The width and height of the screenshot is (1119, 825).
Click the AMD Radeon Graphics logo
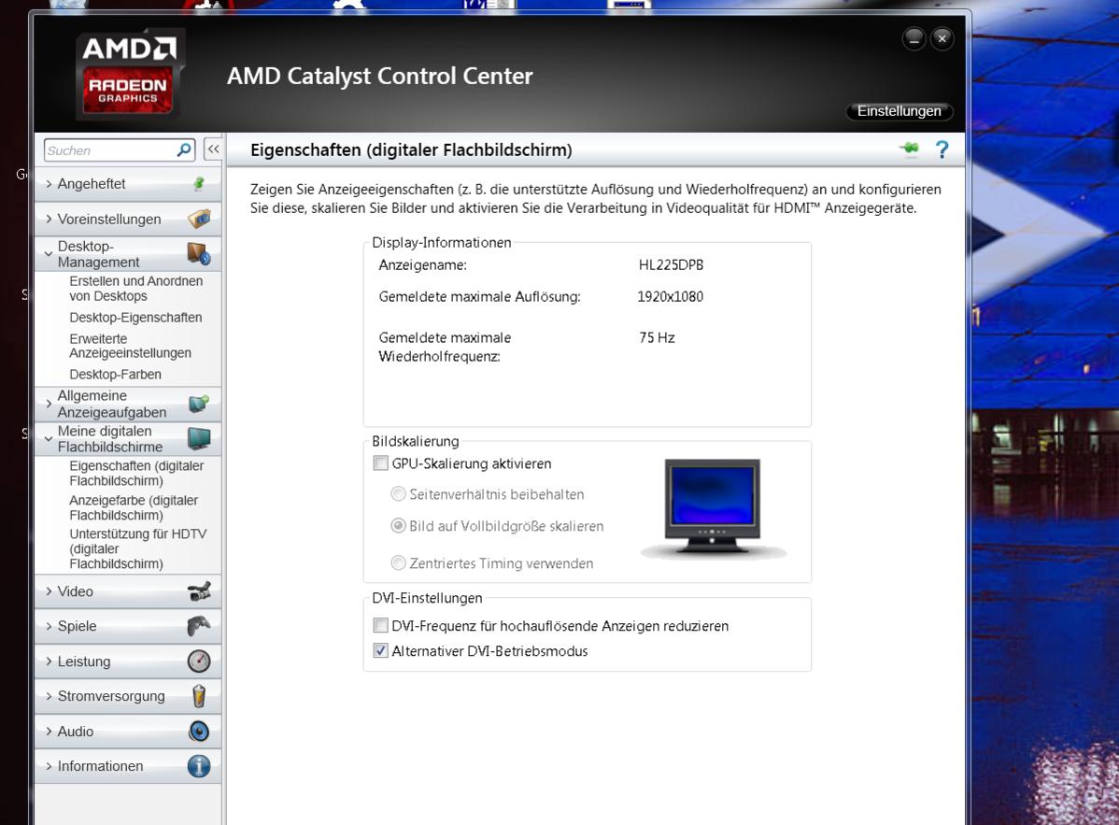(129, 74)
